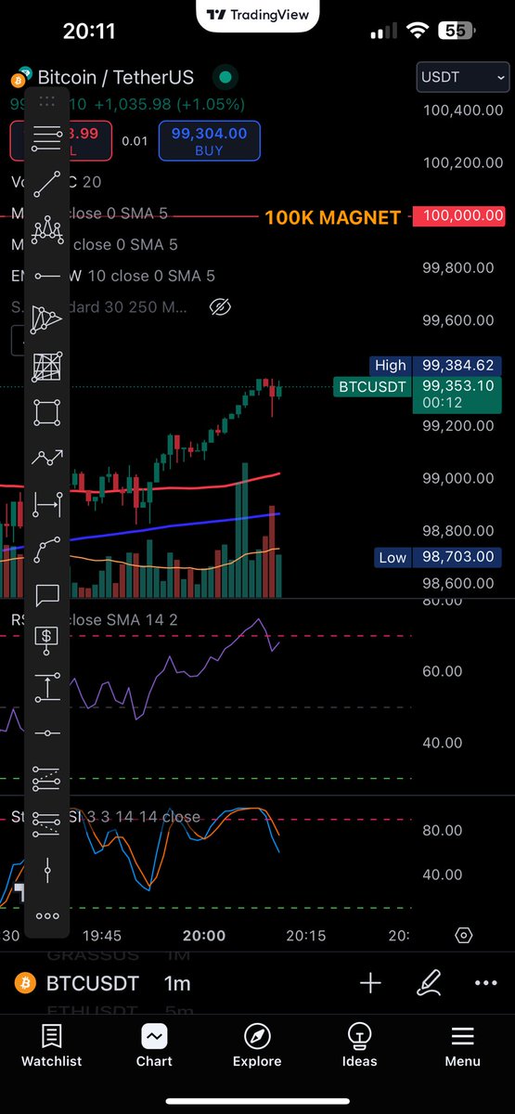The image size is (515, 1114).
Task: Unhide the hidden indicator via crossed-eye icon
Action: click(220, 306)
